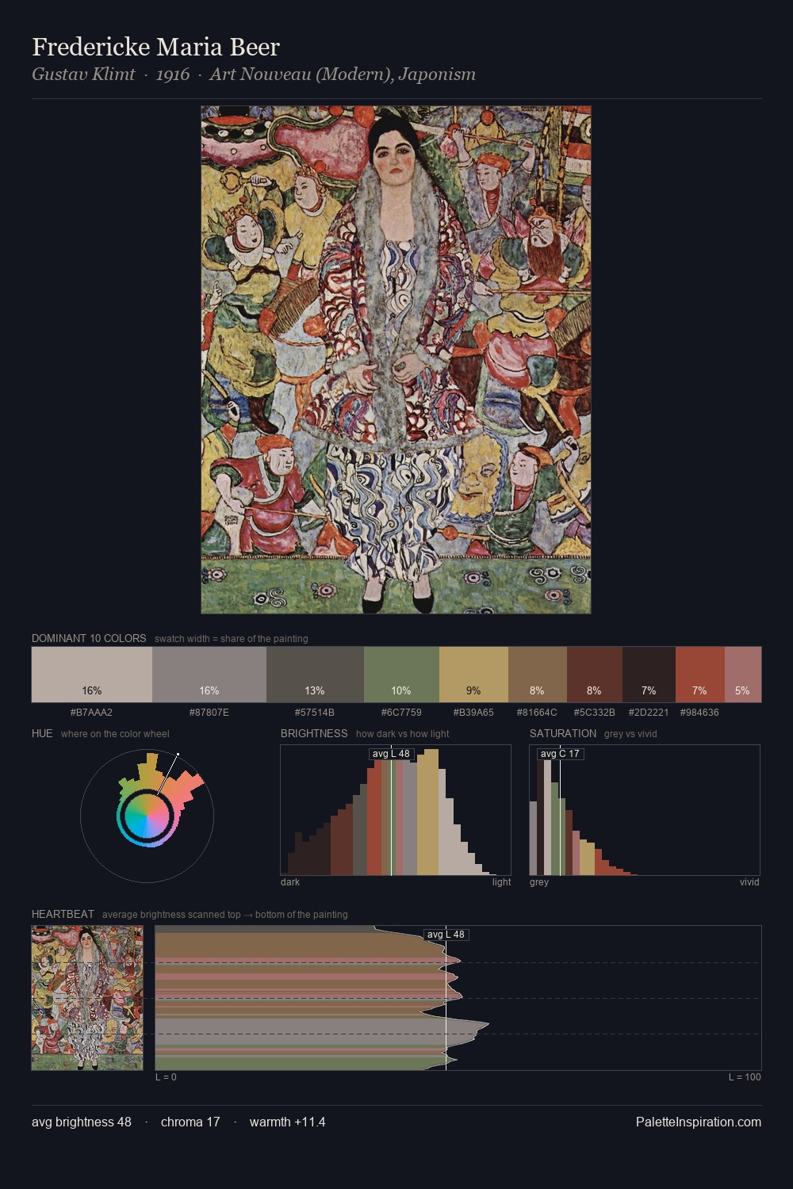Screen dimensions: 793x1189
Task: Choose the 9% ochre swatch #B39A65
Action: (473, 675)
